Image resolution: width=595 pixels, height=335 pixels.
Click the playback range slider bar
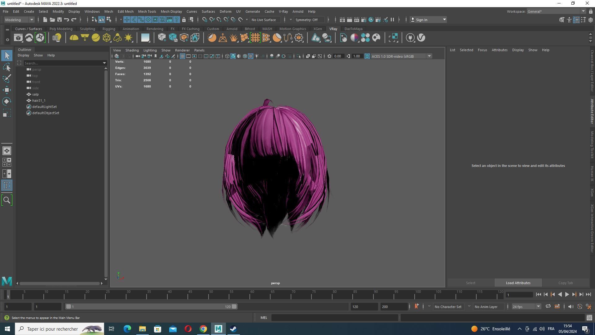pyautogui.click(x=152, y=306)
